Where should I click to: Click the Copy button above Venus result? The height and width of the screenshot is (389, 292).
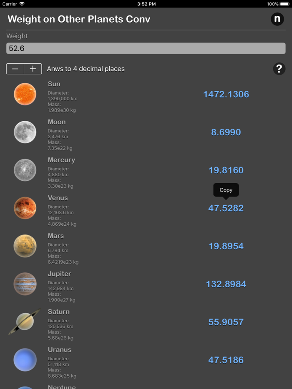[x=226, y=190]
